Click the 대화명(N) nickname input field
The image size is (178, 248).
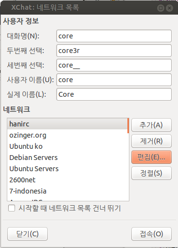tap(114, 36)
